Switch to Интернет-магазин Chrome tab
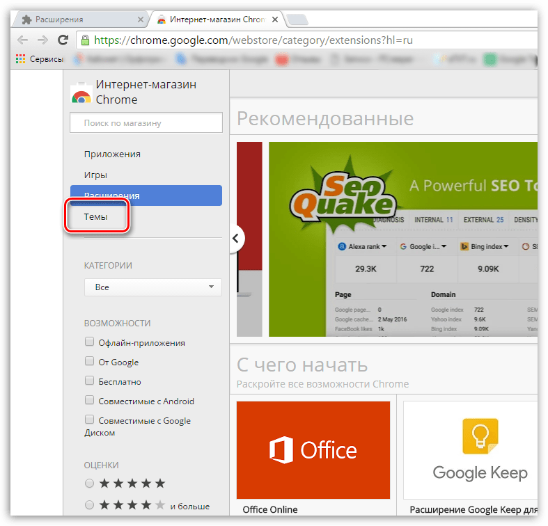Viewport: 548px width, 526px height. (x=217, y=19)
